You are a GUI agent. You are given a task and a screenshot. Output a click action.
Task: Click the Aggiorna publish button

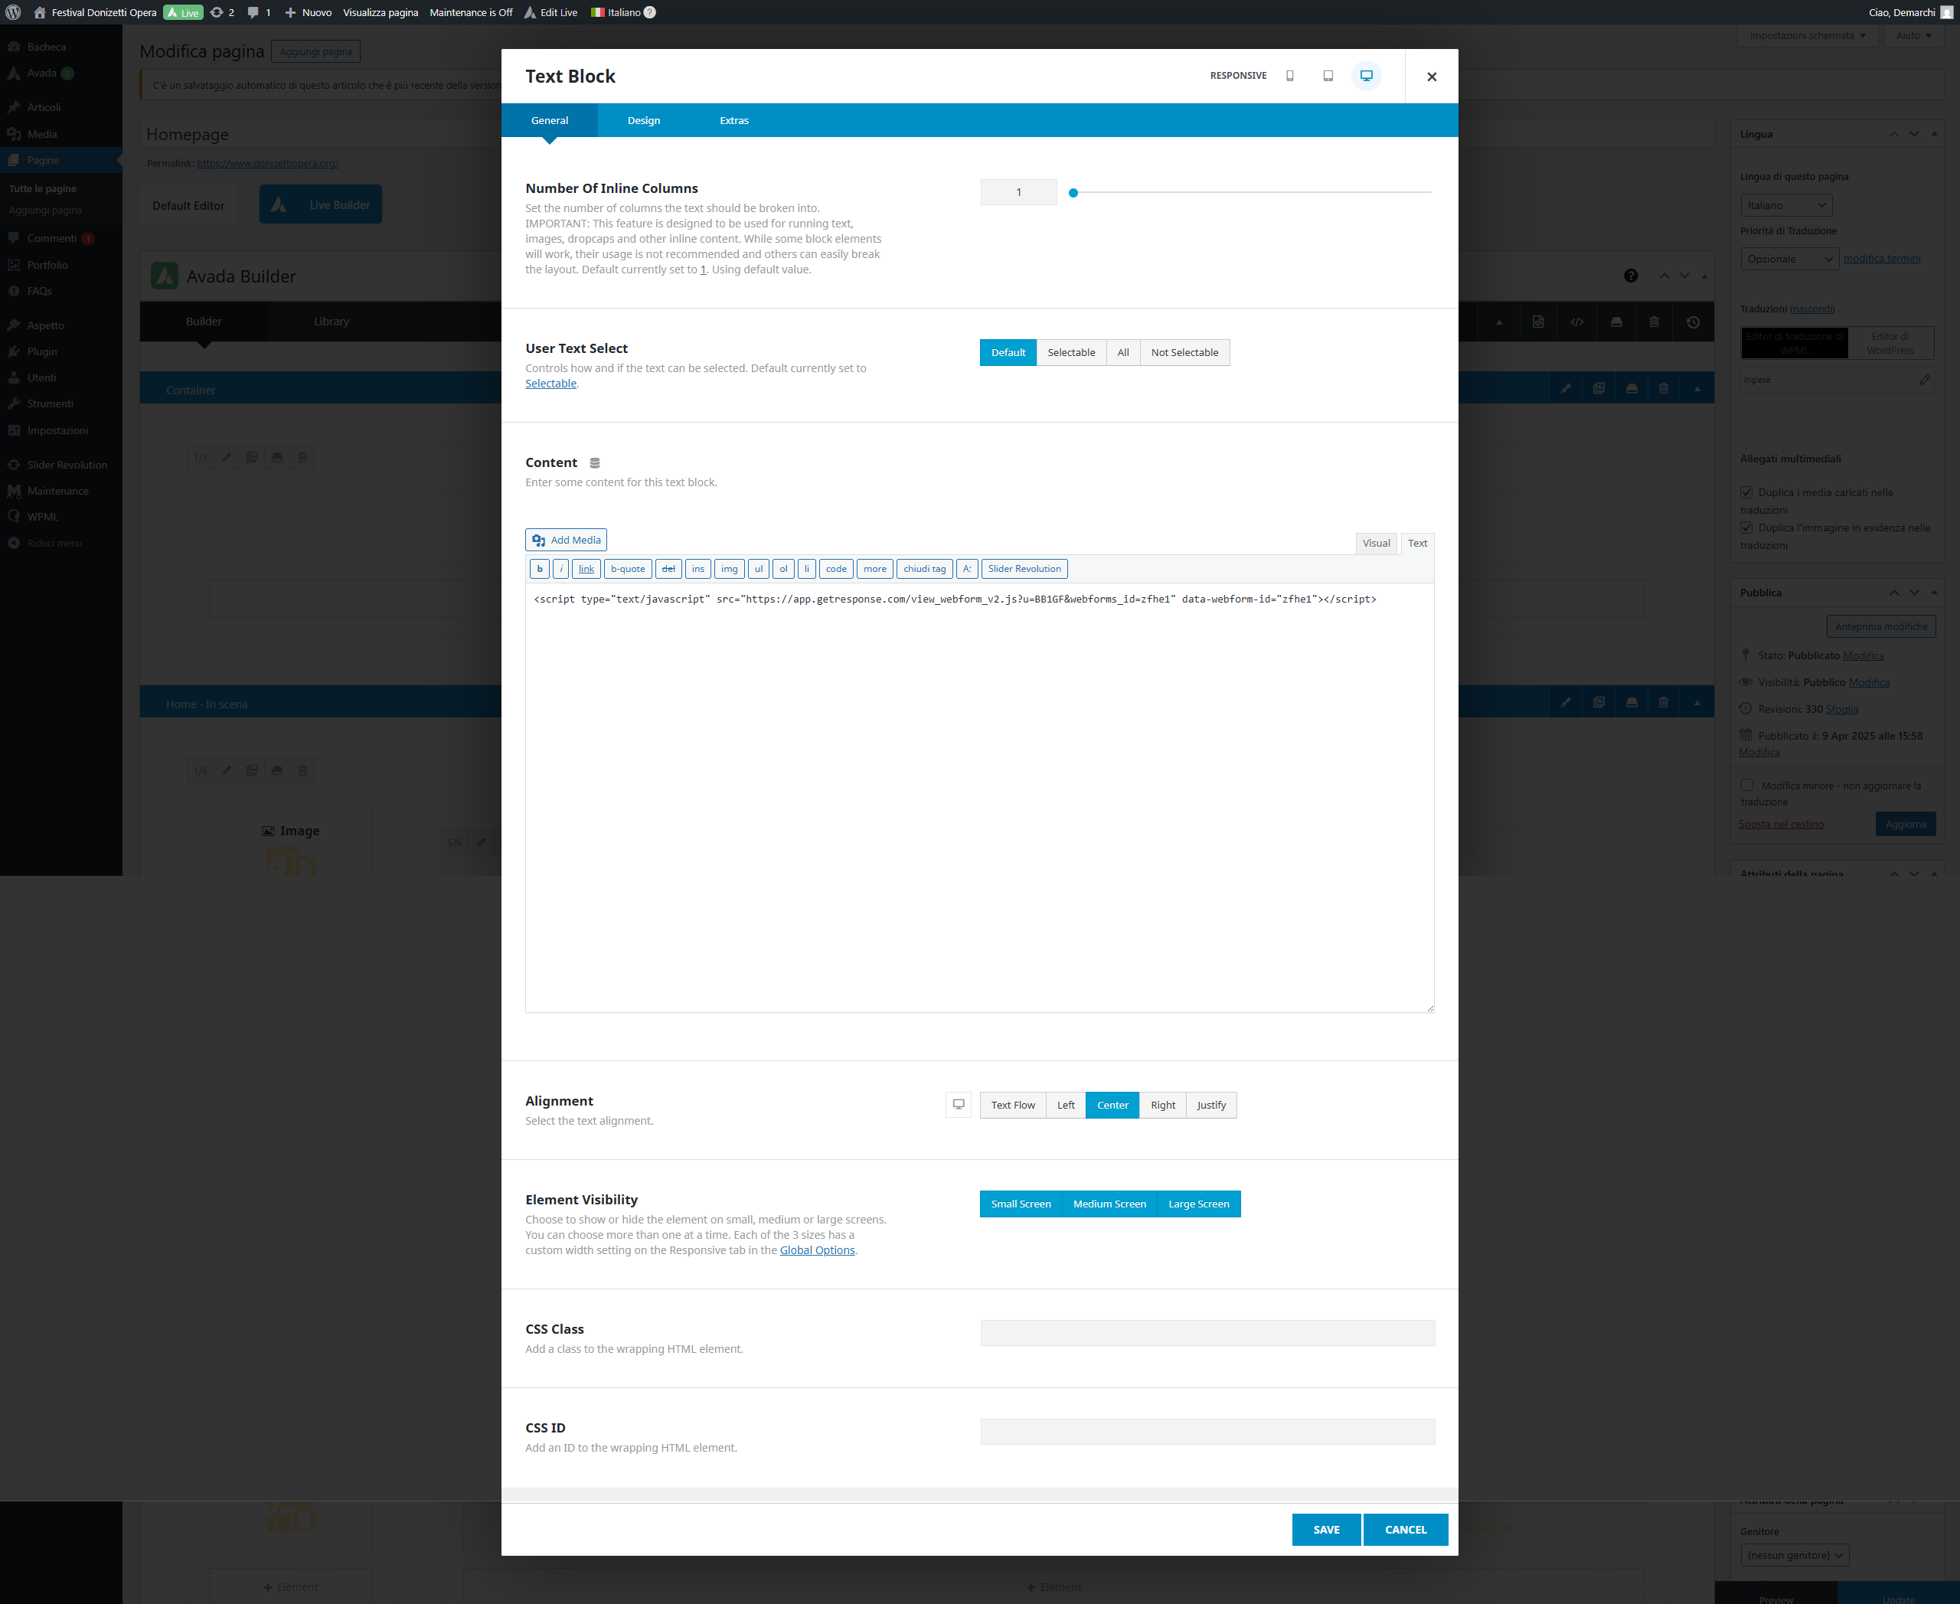pos(1906,824)
